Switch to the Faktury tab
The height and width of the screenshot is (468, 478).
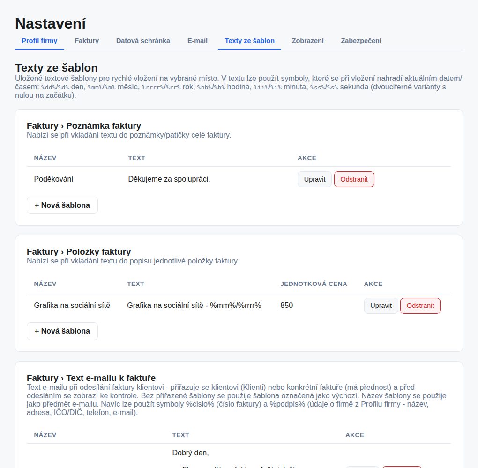(x=87, y=41)
